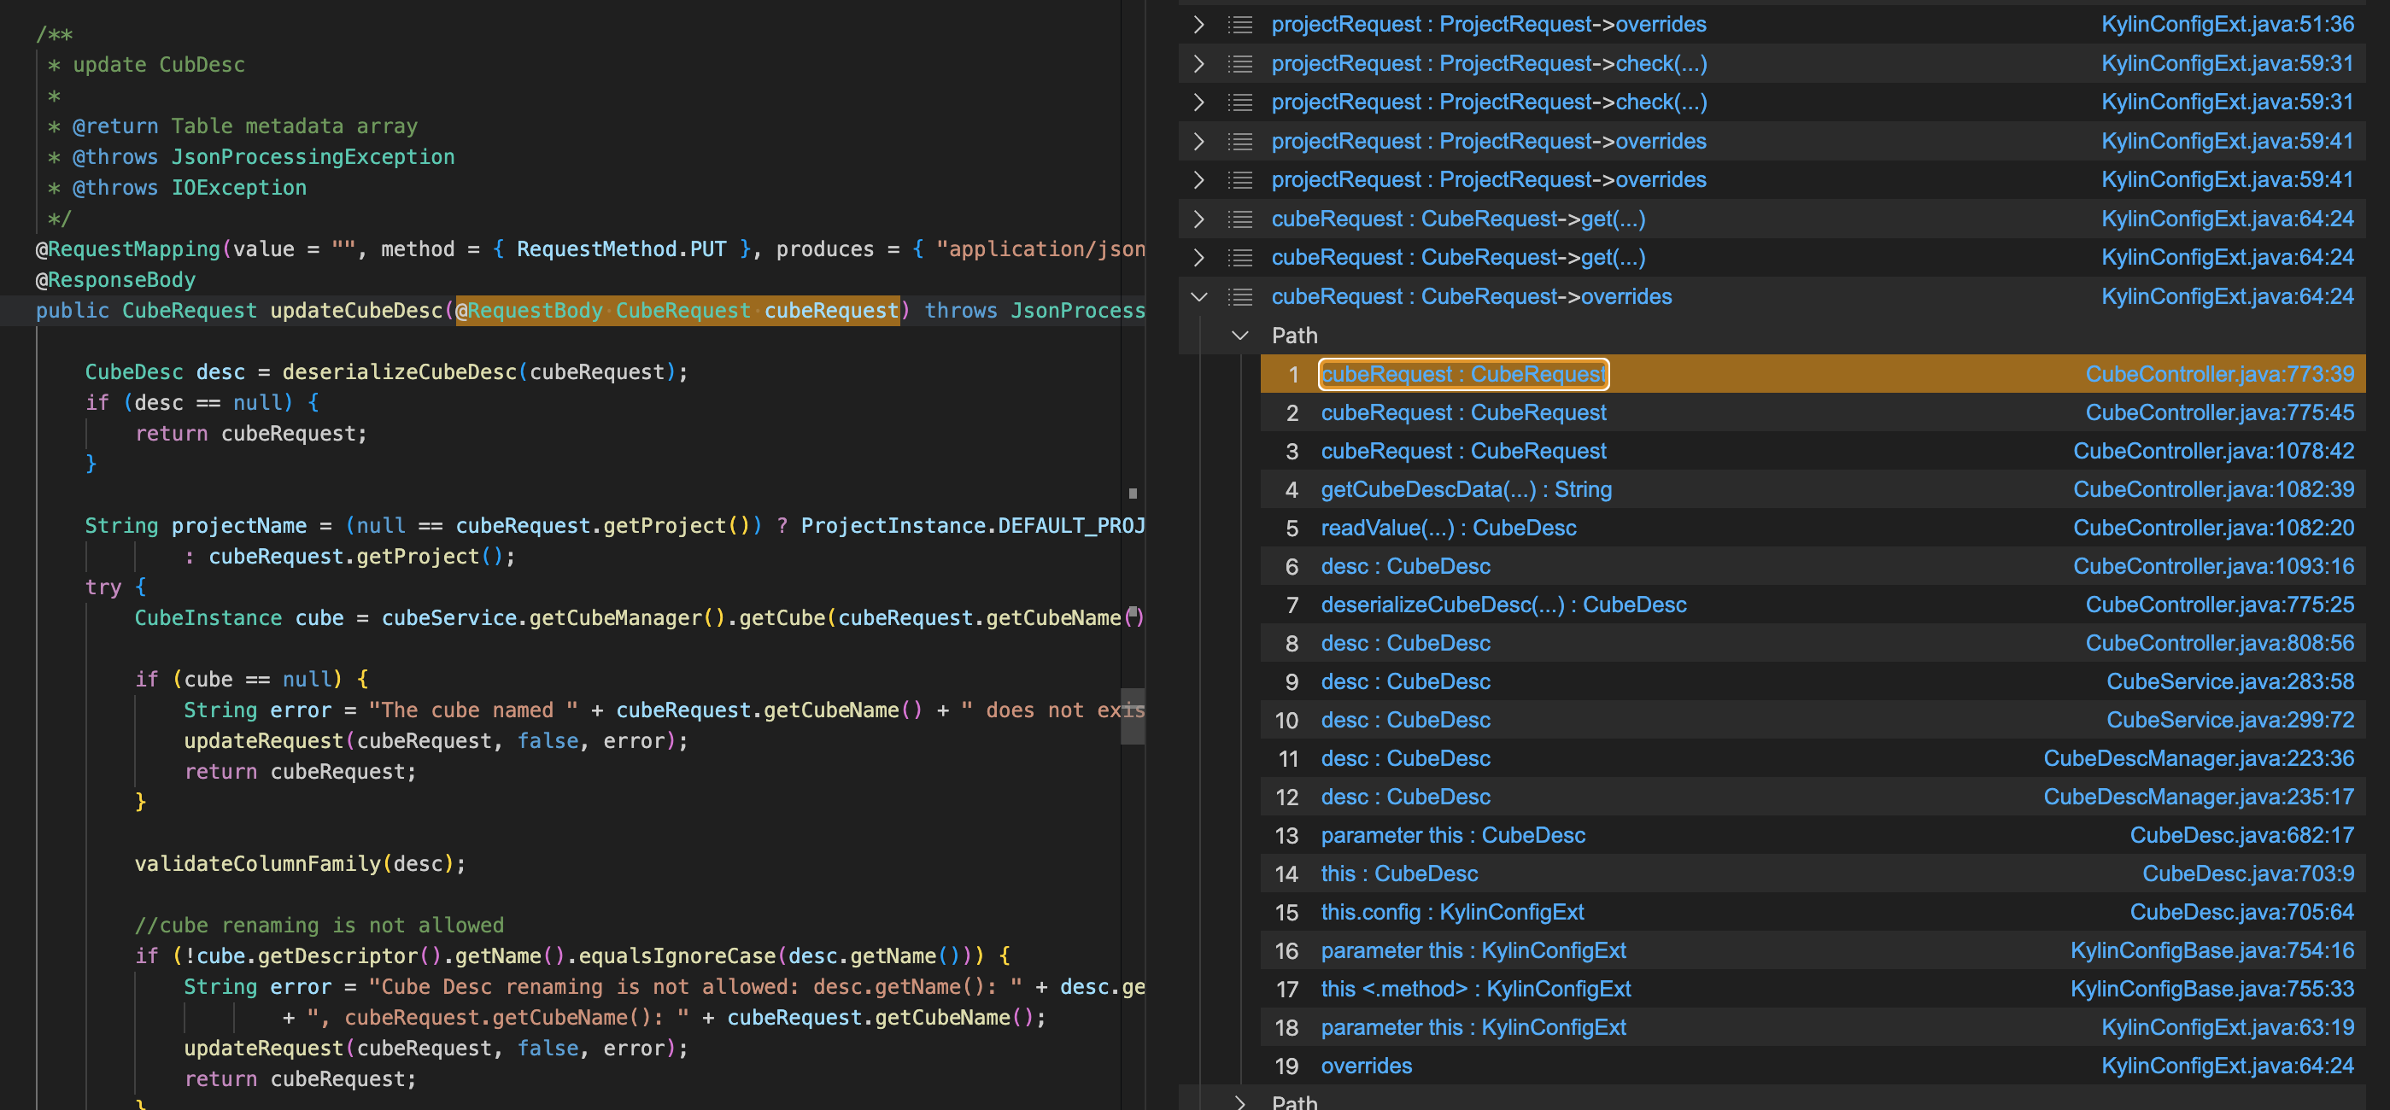Click deserializeCubeDesc call in editor
Viewport: 2390px width, 1110px height.
click(399, 372)
